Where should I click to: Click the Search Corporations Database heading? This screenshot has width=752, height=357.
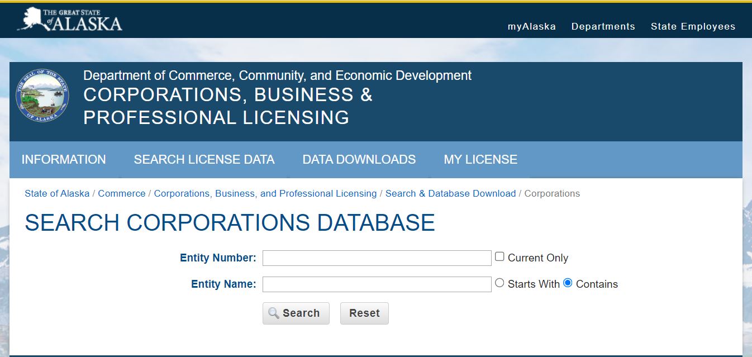230,223
